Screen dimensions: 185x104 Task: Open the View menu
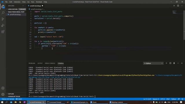tap(24, 2)
